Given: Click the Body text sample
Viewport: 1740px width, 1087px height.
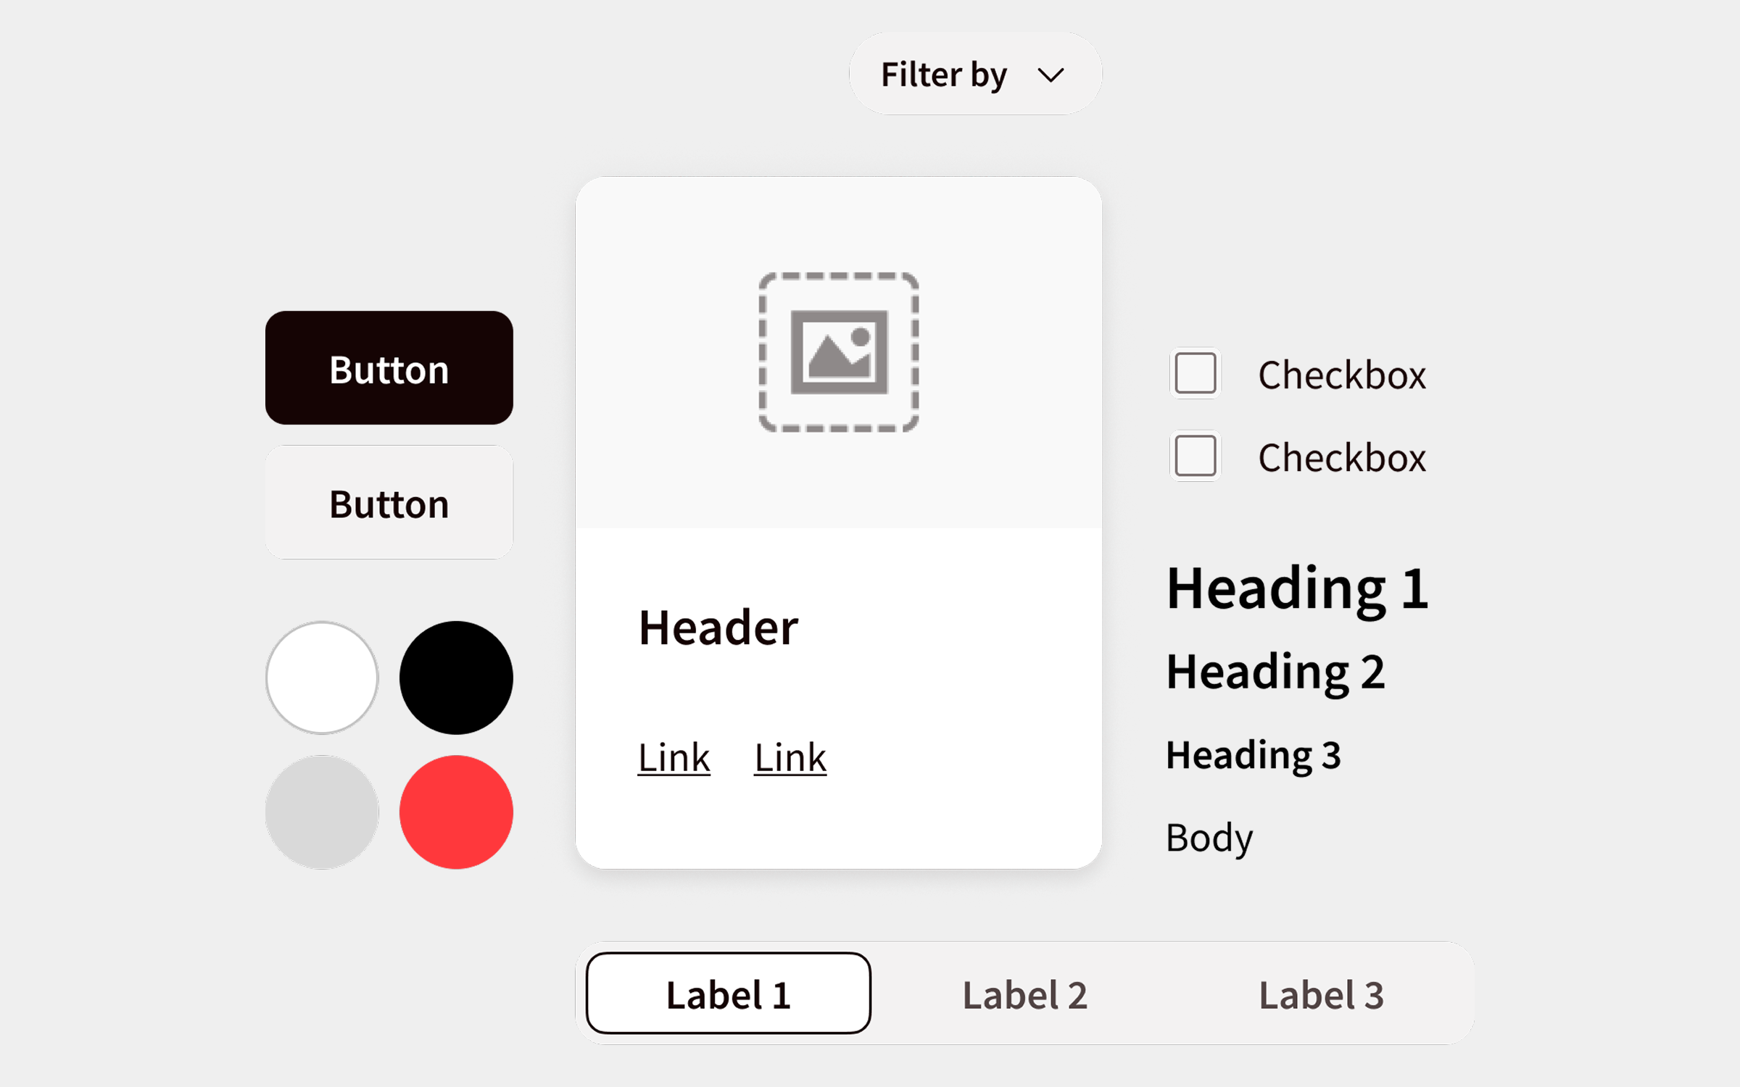Looking at the screenshot, I should pyautogui.click(x=1209, y=838).
